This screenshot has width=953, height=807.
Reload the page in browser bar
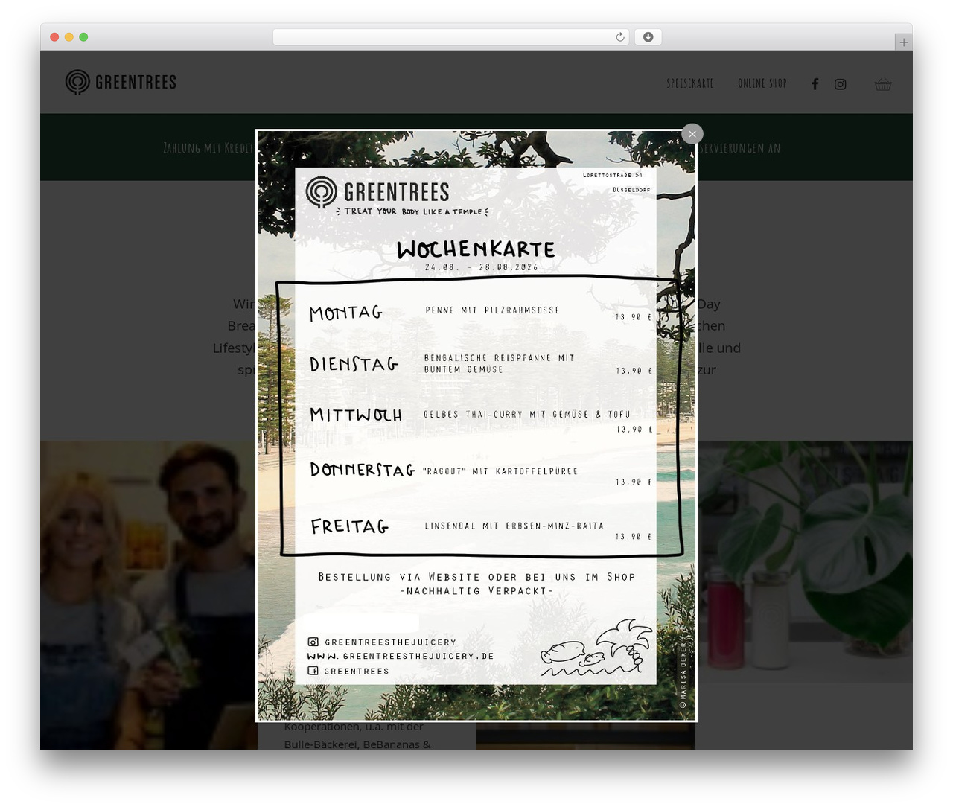[620, 37]
